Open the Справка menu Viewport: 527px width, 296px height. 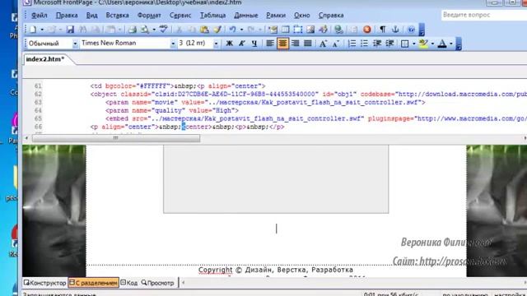(331, 16)
